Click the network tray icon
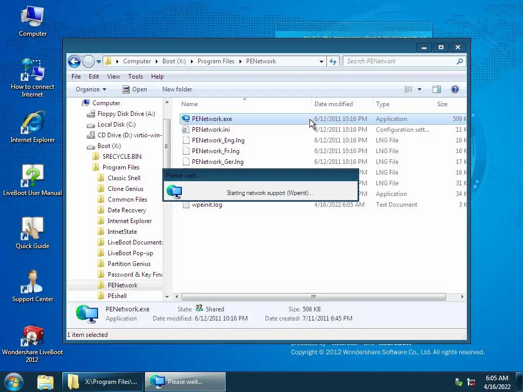Screen dimensions: 523x392 (x=459, y=382)
